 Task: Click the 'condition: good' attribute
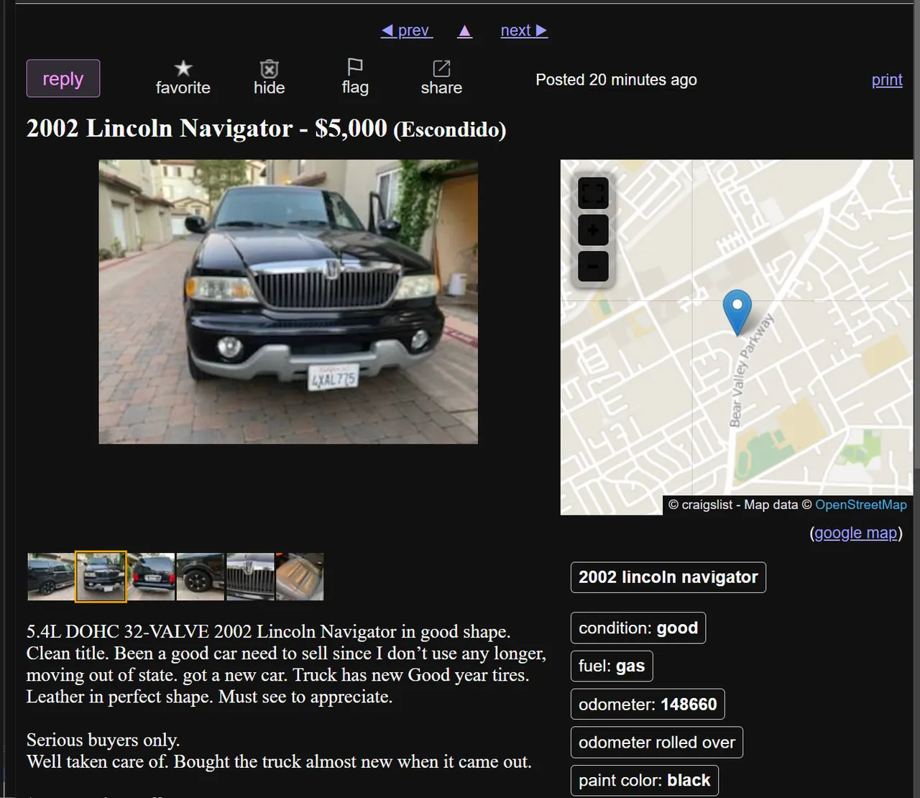pos(638,628)
